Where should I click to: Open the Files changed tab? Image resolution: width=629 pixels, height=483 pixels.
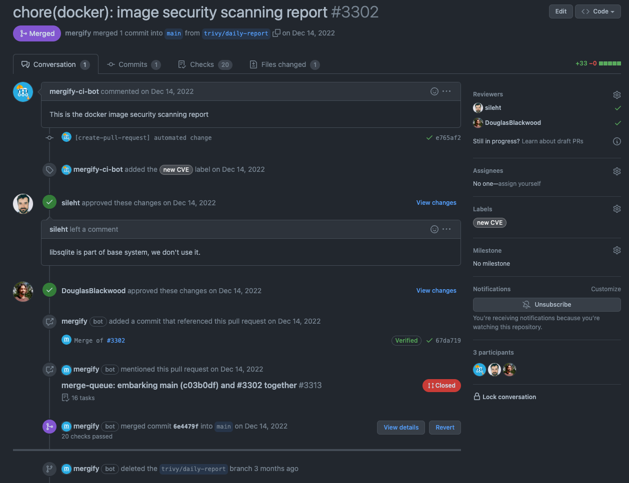click(x=284, y=64)
